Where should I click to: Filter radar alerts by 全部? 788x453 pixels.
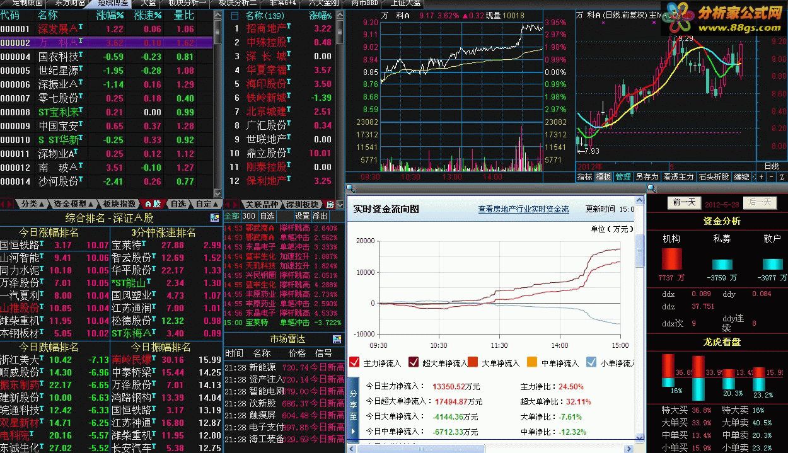tap(232, 216)
